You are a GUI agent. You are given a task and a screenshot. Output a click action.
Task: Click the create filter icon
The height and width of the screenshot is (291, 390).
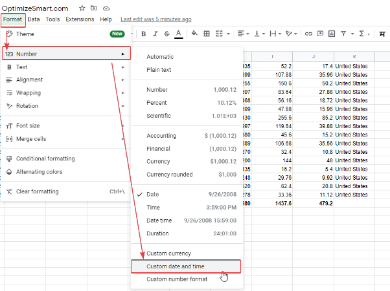[343, 34]
